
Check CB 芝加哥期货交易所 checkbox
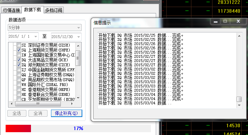19,99
